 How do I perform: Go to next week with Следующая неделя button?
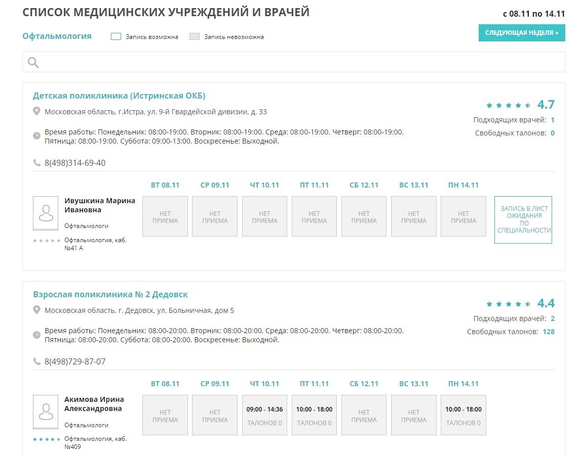coord(521,33)
